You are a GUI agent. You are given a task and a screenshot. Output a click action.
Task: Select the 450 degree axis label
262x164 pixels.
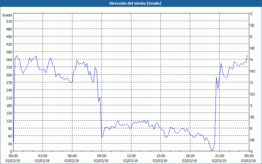tap(9, 37)
